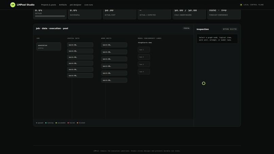This screenshot has height=154, width=274.
Task: Click the orange blocked legend dot
Action: click(x=78, y=123)
